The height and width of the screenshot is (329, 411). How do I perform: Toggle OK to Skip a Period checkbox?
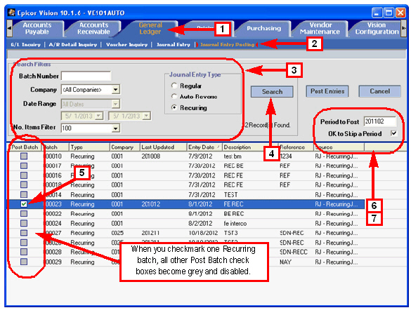click(x=393, y=133)
